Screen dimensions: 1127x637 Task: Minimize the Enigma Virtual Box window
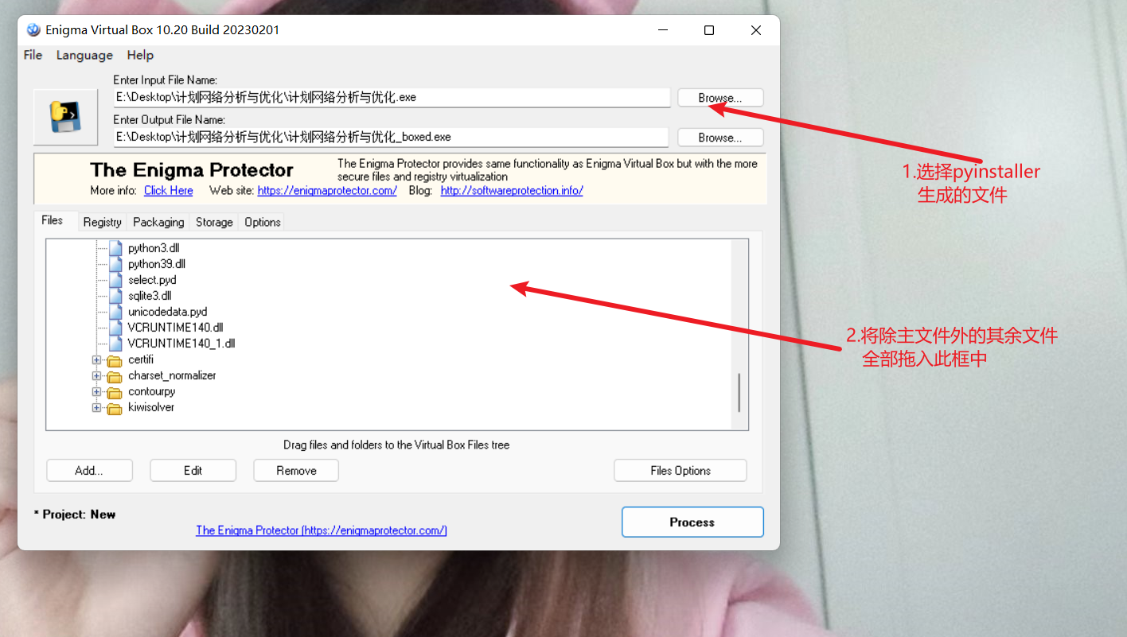[662, 30]
